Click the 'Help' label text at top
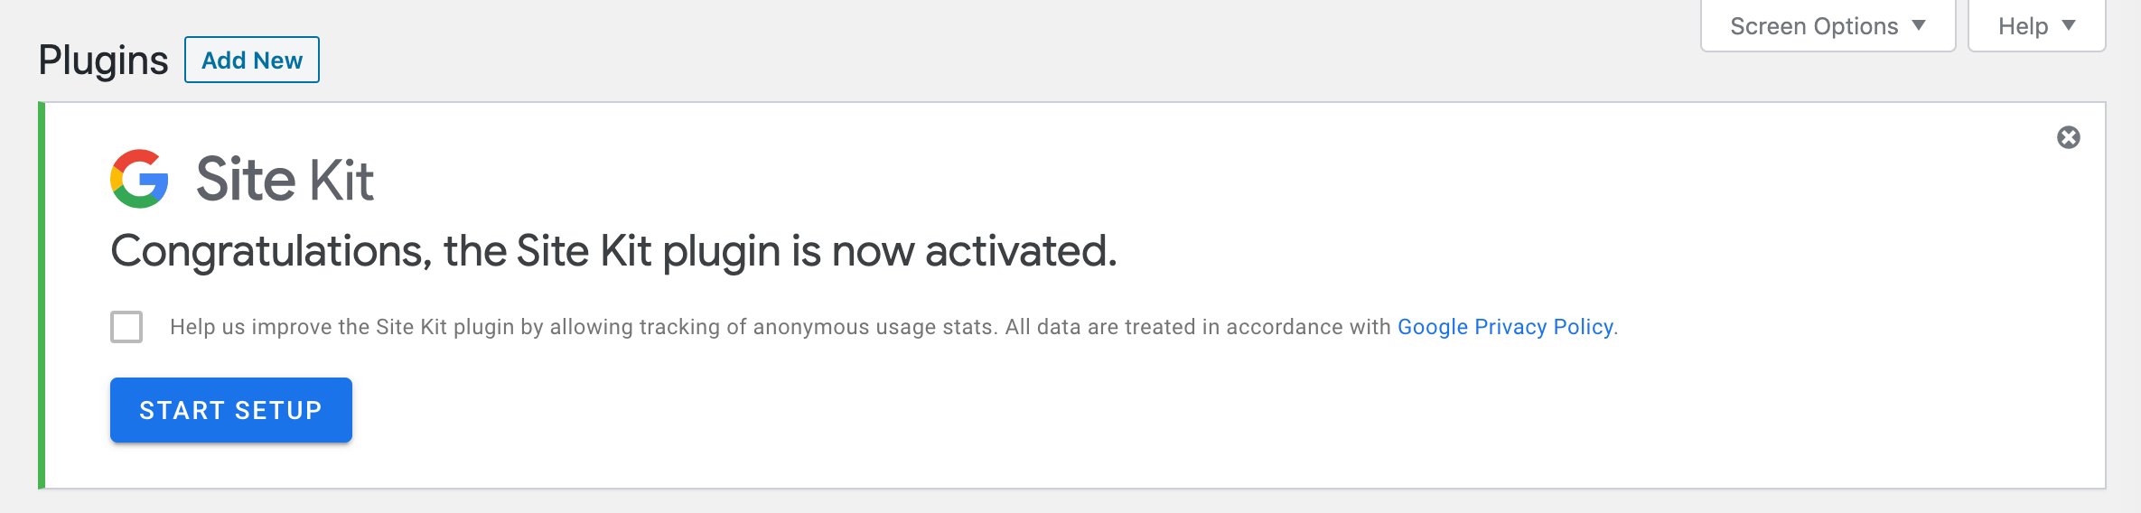Screen dimensions: 2141x513 [2023, 26]
